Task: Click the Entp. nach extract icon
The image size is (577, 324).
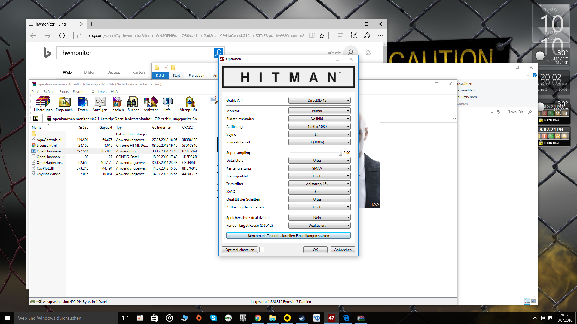Action: point(64,103)
